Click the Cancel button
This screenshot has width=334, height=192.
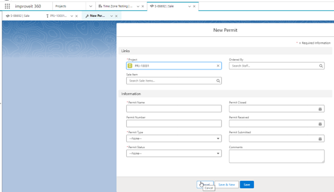[x=205, y=185]
